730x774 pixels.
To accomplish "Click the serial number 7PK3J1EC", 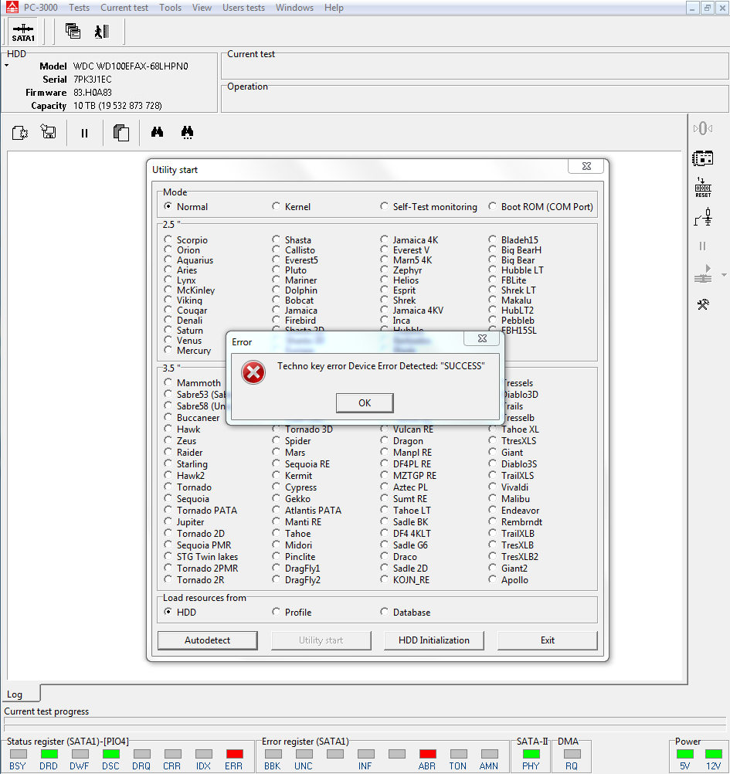I will click(x=92, y=80).
